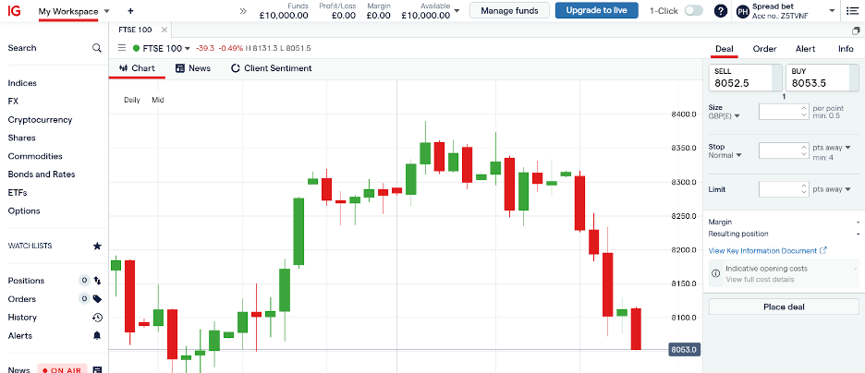Image resolution: width=865 pixels, height=373 pixels.
Task: Open the top-right list menu icon
Action: tap(851, 11)
